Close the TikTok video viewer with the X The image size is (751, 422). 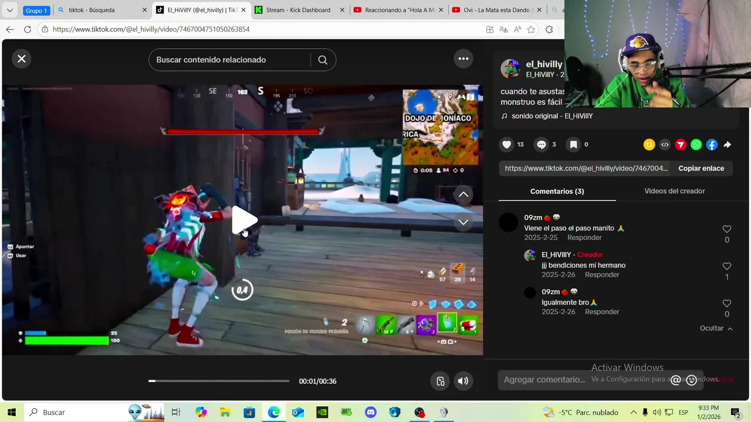[x=22, y=59]
